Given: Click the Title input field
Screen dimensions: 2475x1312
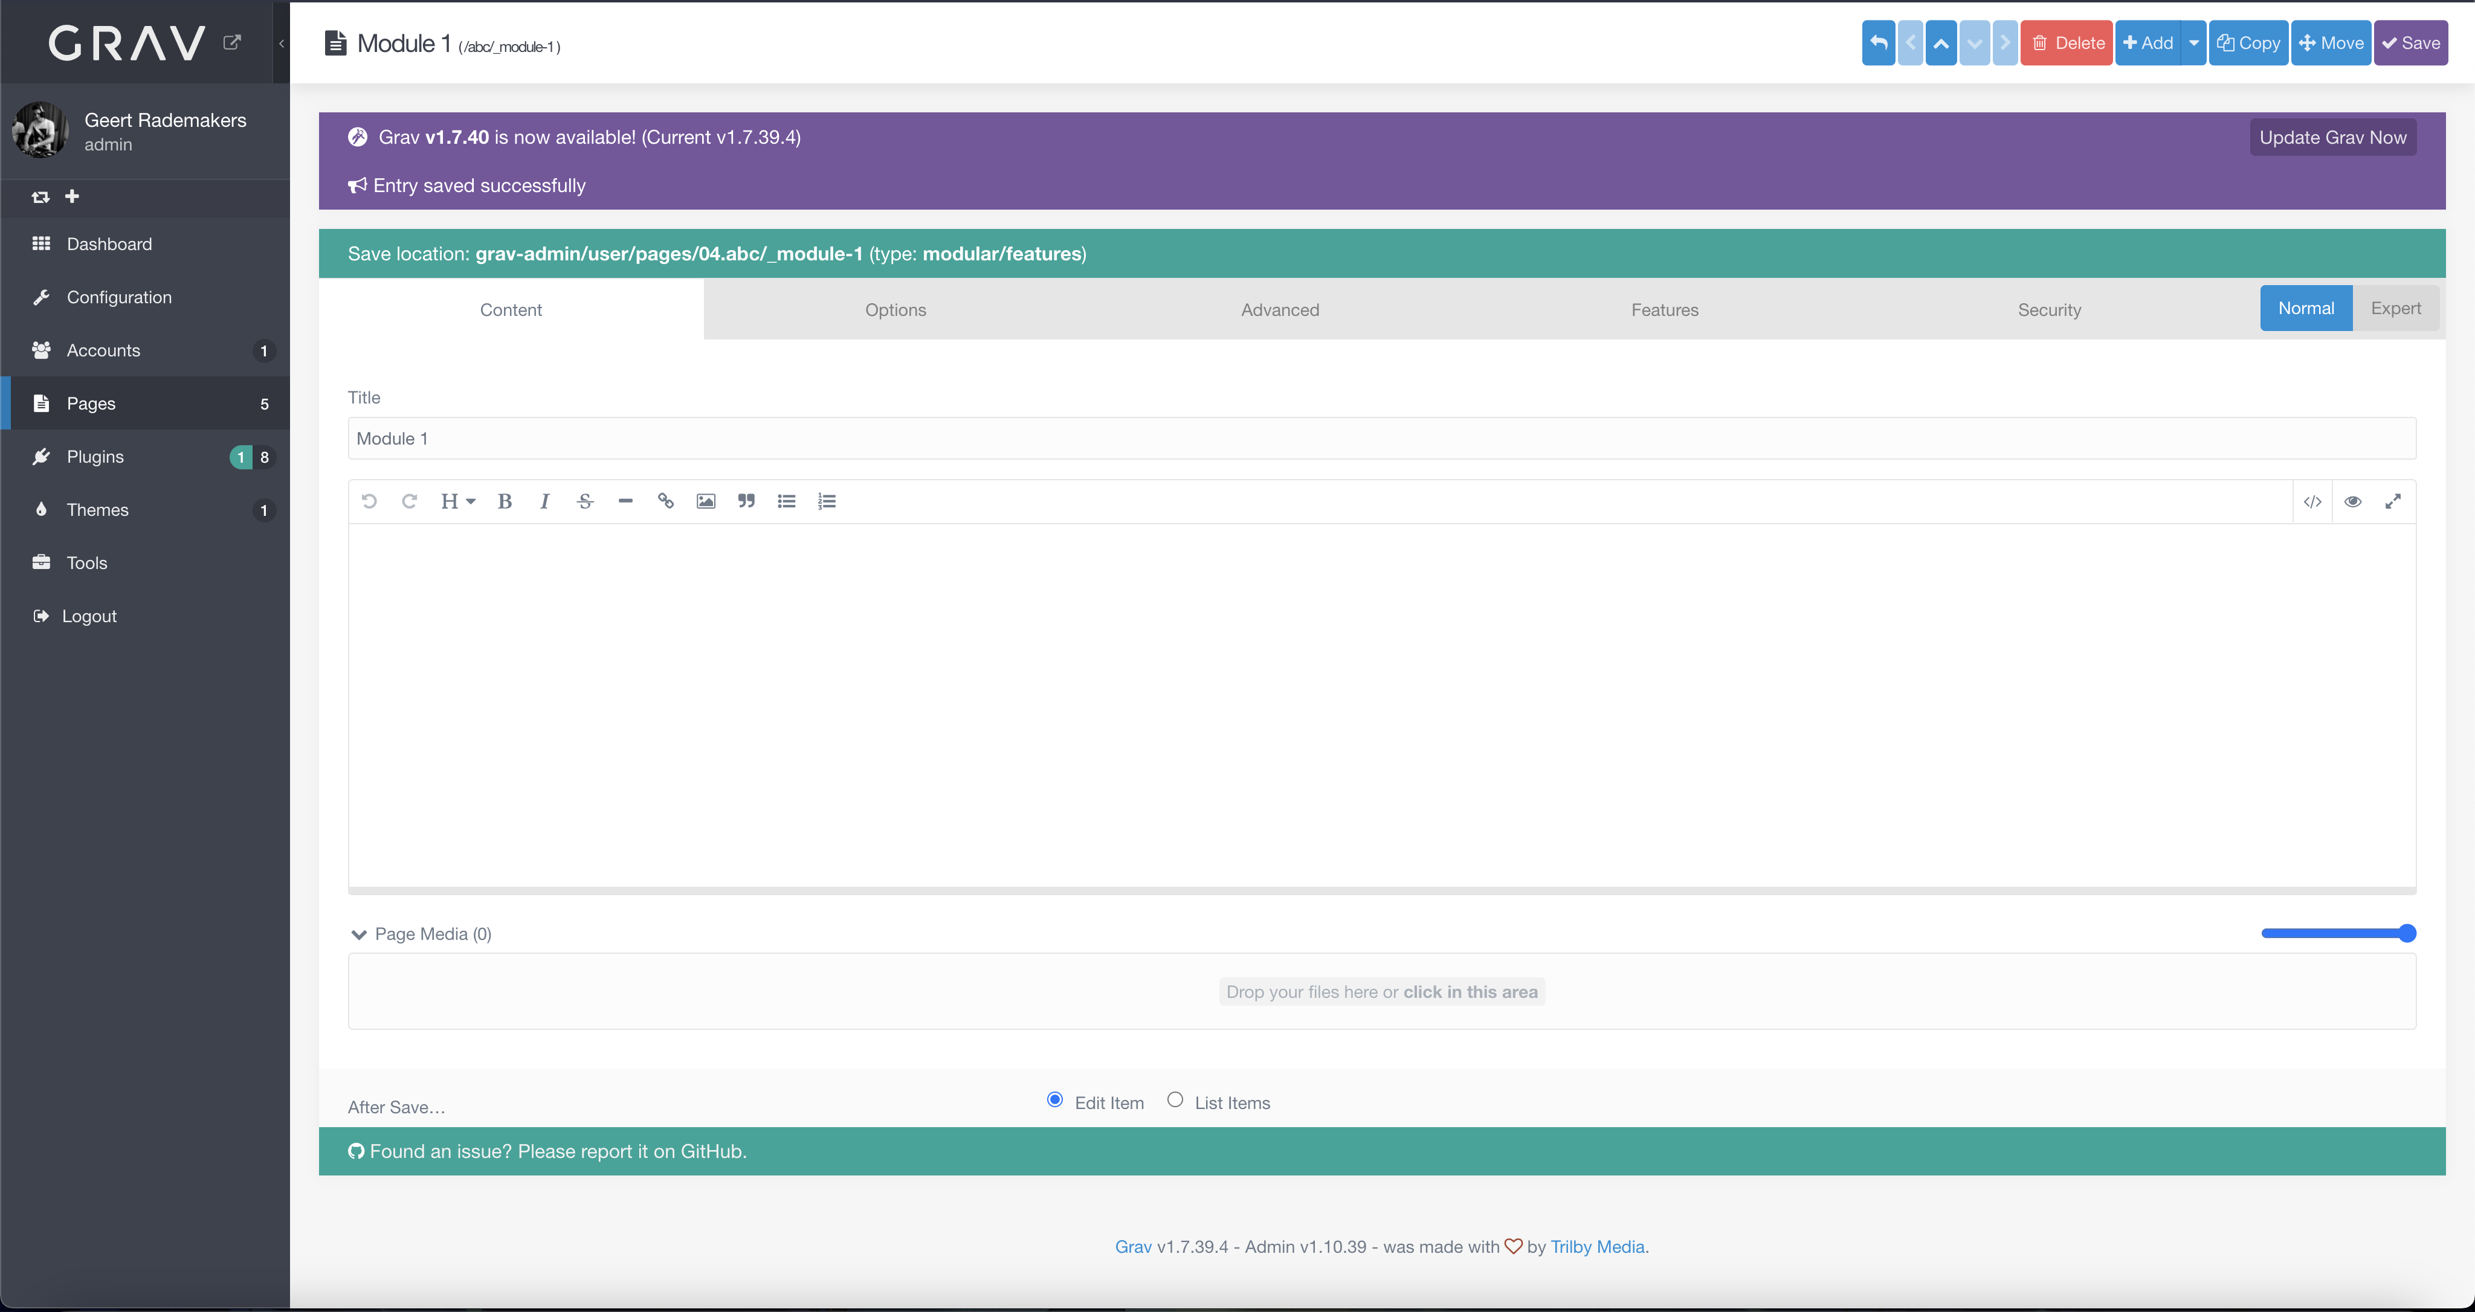Looking at the screenshot, I should pos(1381,439).
